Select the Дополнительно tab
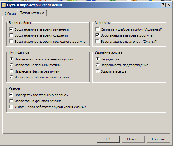The image size is (173, 146). (32, 13)
